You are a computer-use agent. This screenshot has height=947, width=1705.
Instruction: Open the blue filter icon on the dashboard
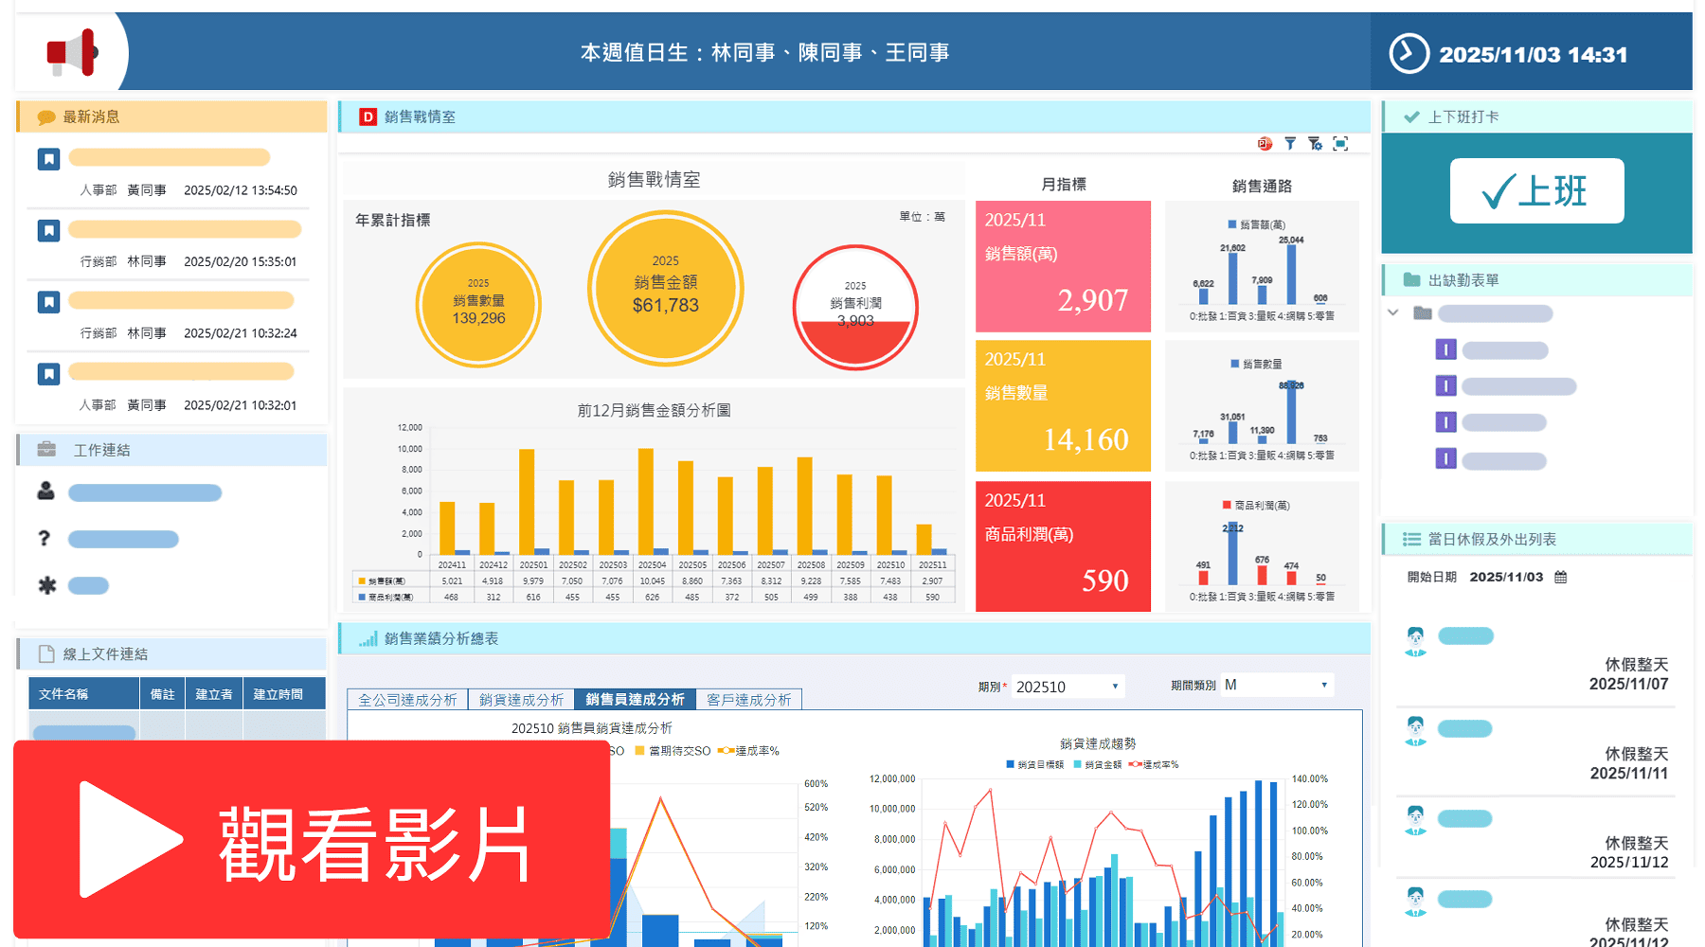[x=1289, y=143]
